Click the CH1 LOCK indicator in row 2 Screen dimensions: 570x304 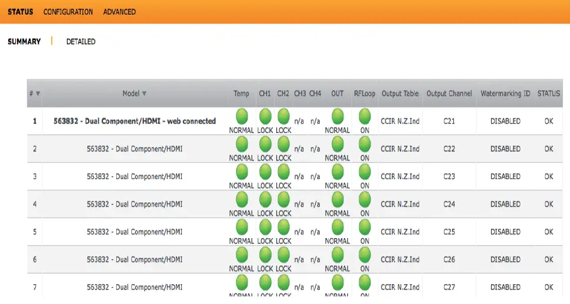coord(265,144)
